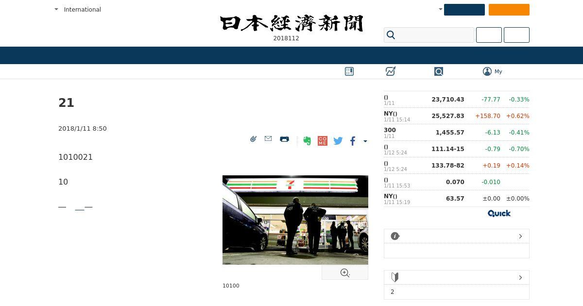Screen dimensions: 583x306
Task: Expand more share options arrow
Action: 365,141
